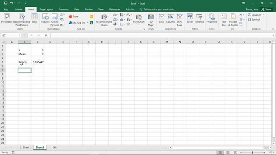This screenshot has width=276, height=155.
Task: Undo the last action
Action: coord(12,3)
